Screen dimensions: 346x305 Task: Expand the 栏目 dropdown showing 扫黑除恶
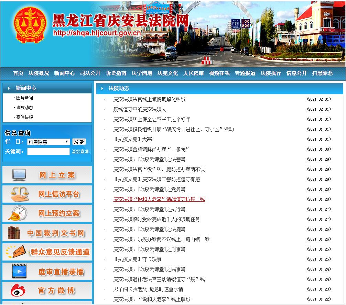pos(48,142)
